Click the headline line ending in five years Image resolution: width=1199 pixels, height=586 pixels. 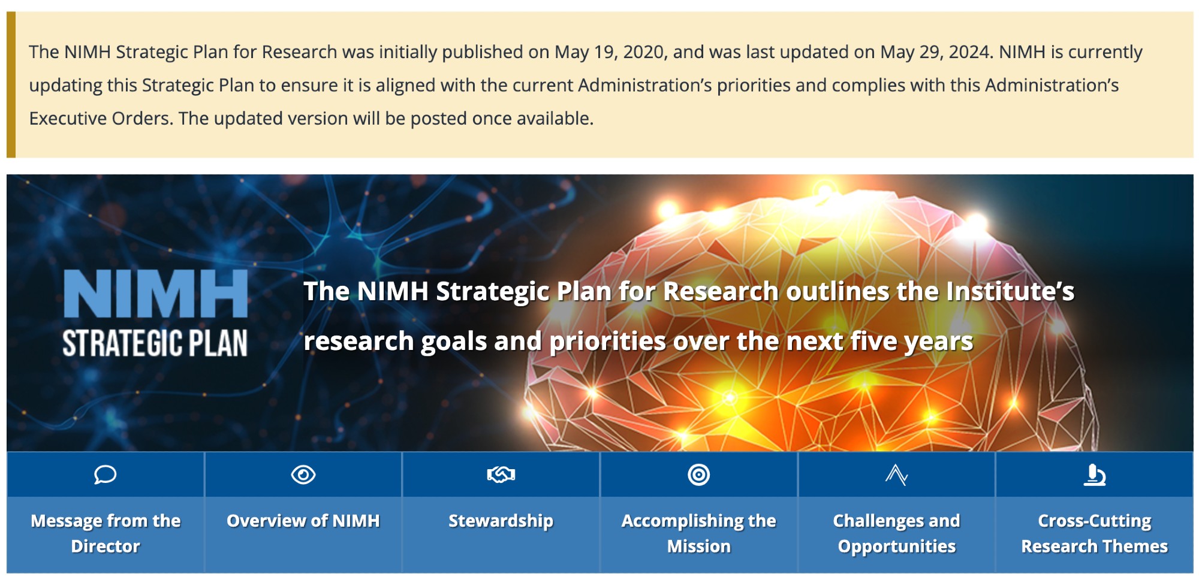coord(638,342)
